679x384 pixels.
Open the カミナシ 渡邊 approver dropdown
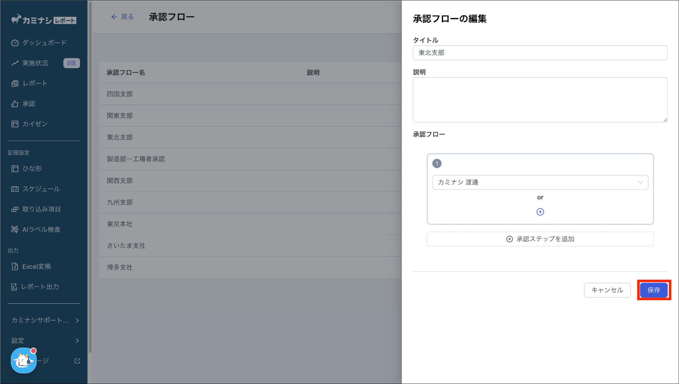click(540, 182)
